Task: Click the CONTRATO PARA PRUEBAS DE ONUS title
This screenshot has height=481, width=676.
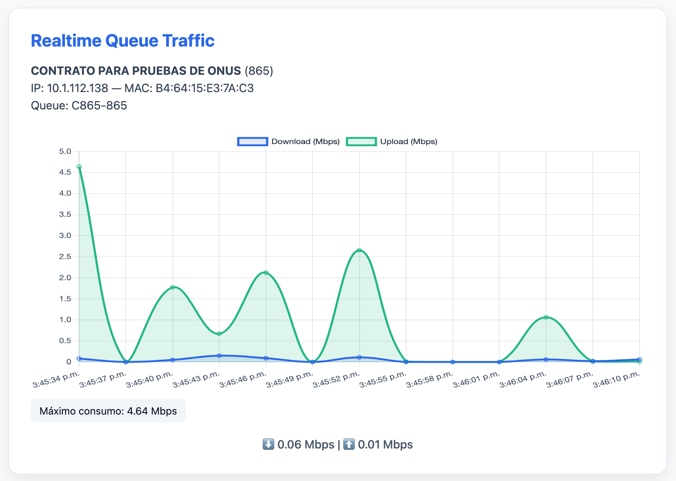Action: [x=136, y=71]
